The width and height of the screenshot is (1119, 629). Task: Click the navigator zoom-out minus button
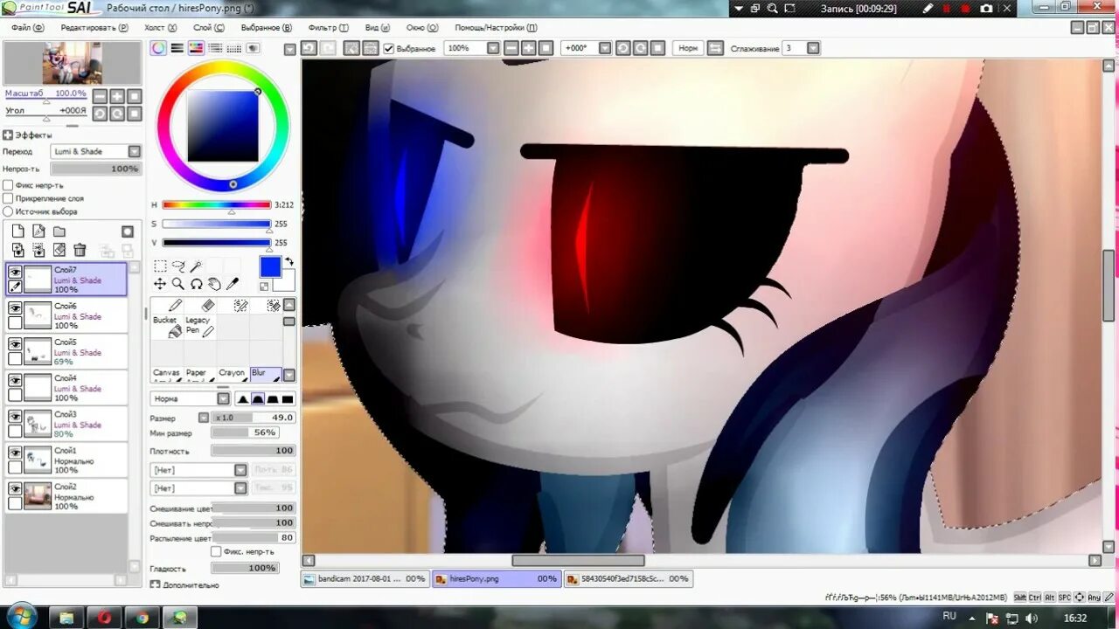point(100,96)
